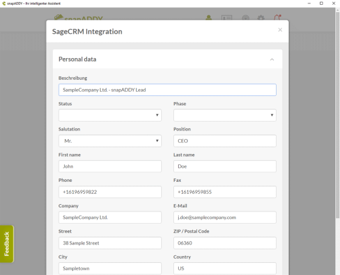Click the target icon in header

pyautogui.click(x=246, y=18)
